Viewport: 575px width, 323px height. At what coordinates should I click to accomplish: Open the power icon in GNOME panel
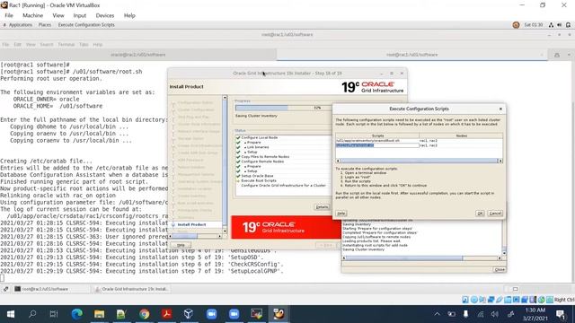point(568,25)
